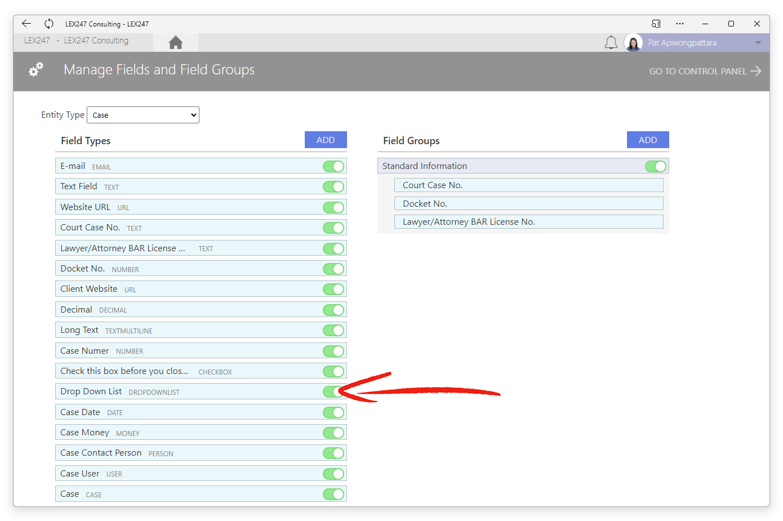
Task: Toggle the Standard Information field group
Action: pyautogui.click(x=655, y=166)
